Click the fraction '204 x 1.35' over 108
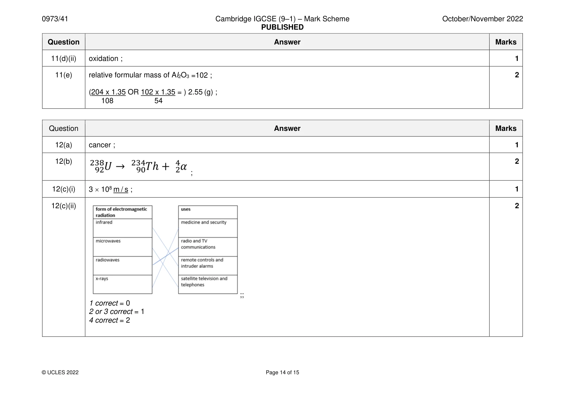The width and height of the screenshot is (565, 400). point(108,96)
